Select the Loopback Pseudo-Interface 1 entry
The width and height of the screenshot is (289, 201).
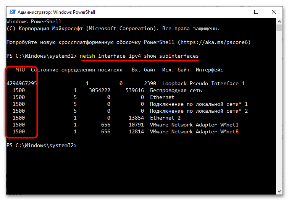pos(203,84)
